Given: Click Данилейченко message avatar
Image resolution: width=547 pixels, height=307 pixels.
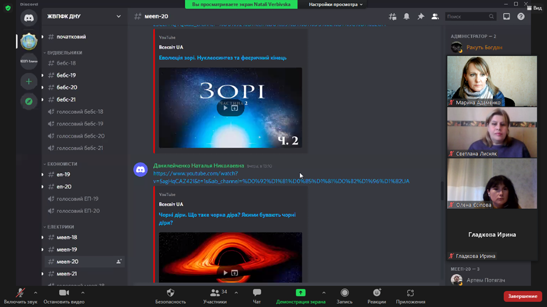Looking at the screenshot, I should coord(140,170).
